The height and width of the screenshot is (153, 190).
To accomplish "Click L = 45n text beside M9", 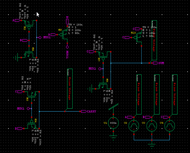I will [74, 33].
